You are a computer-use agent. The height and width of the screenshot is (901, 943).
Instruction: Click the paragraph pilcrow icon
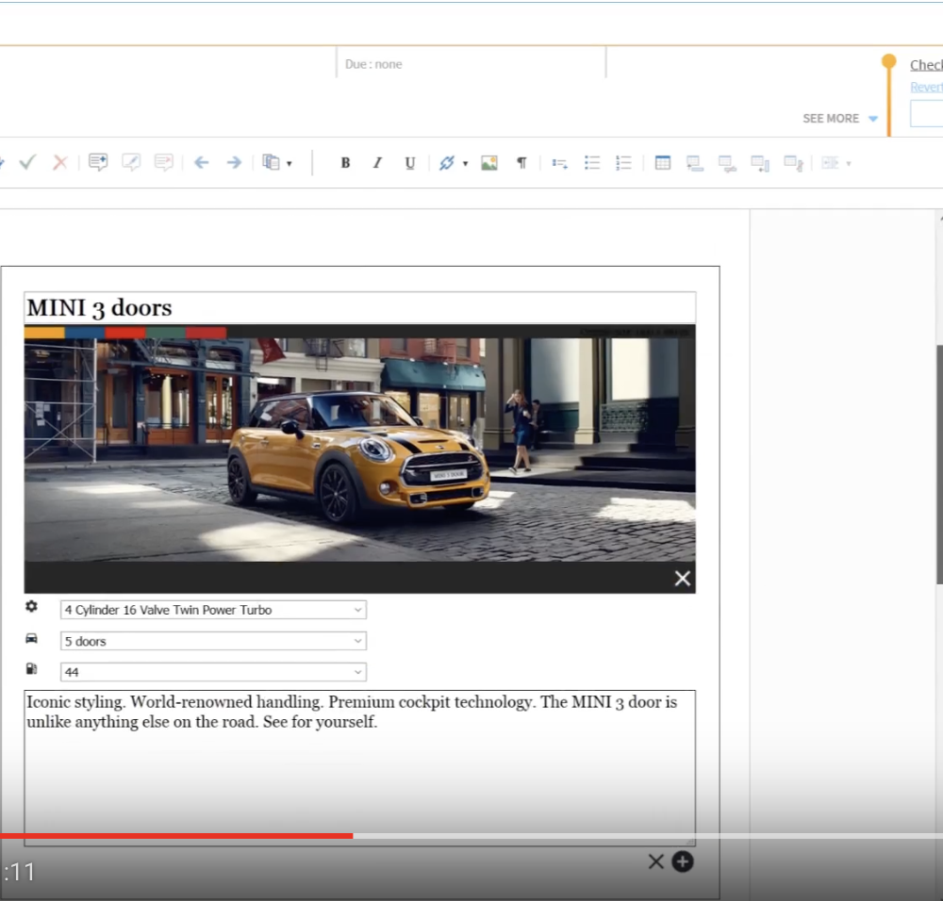(522, 163)
